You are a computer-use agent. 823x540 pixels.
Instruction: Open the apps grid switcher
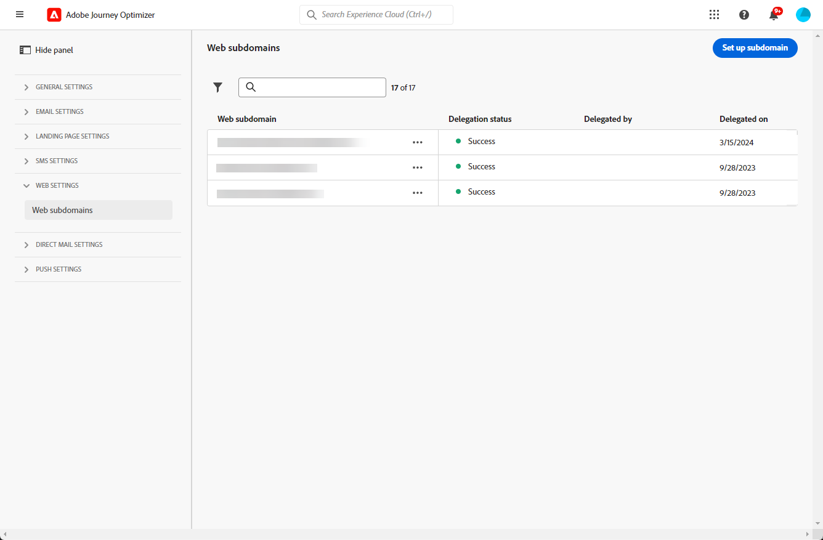714,15
